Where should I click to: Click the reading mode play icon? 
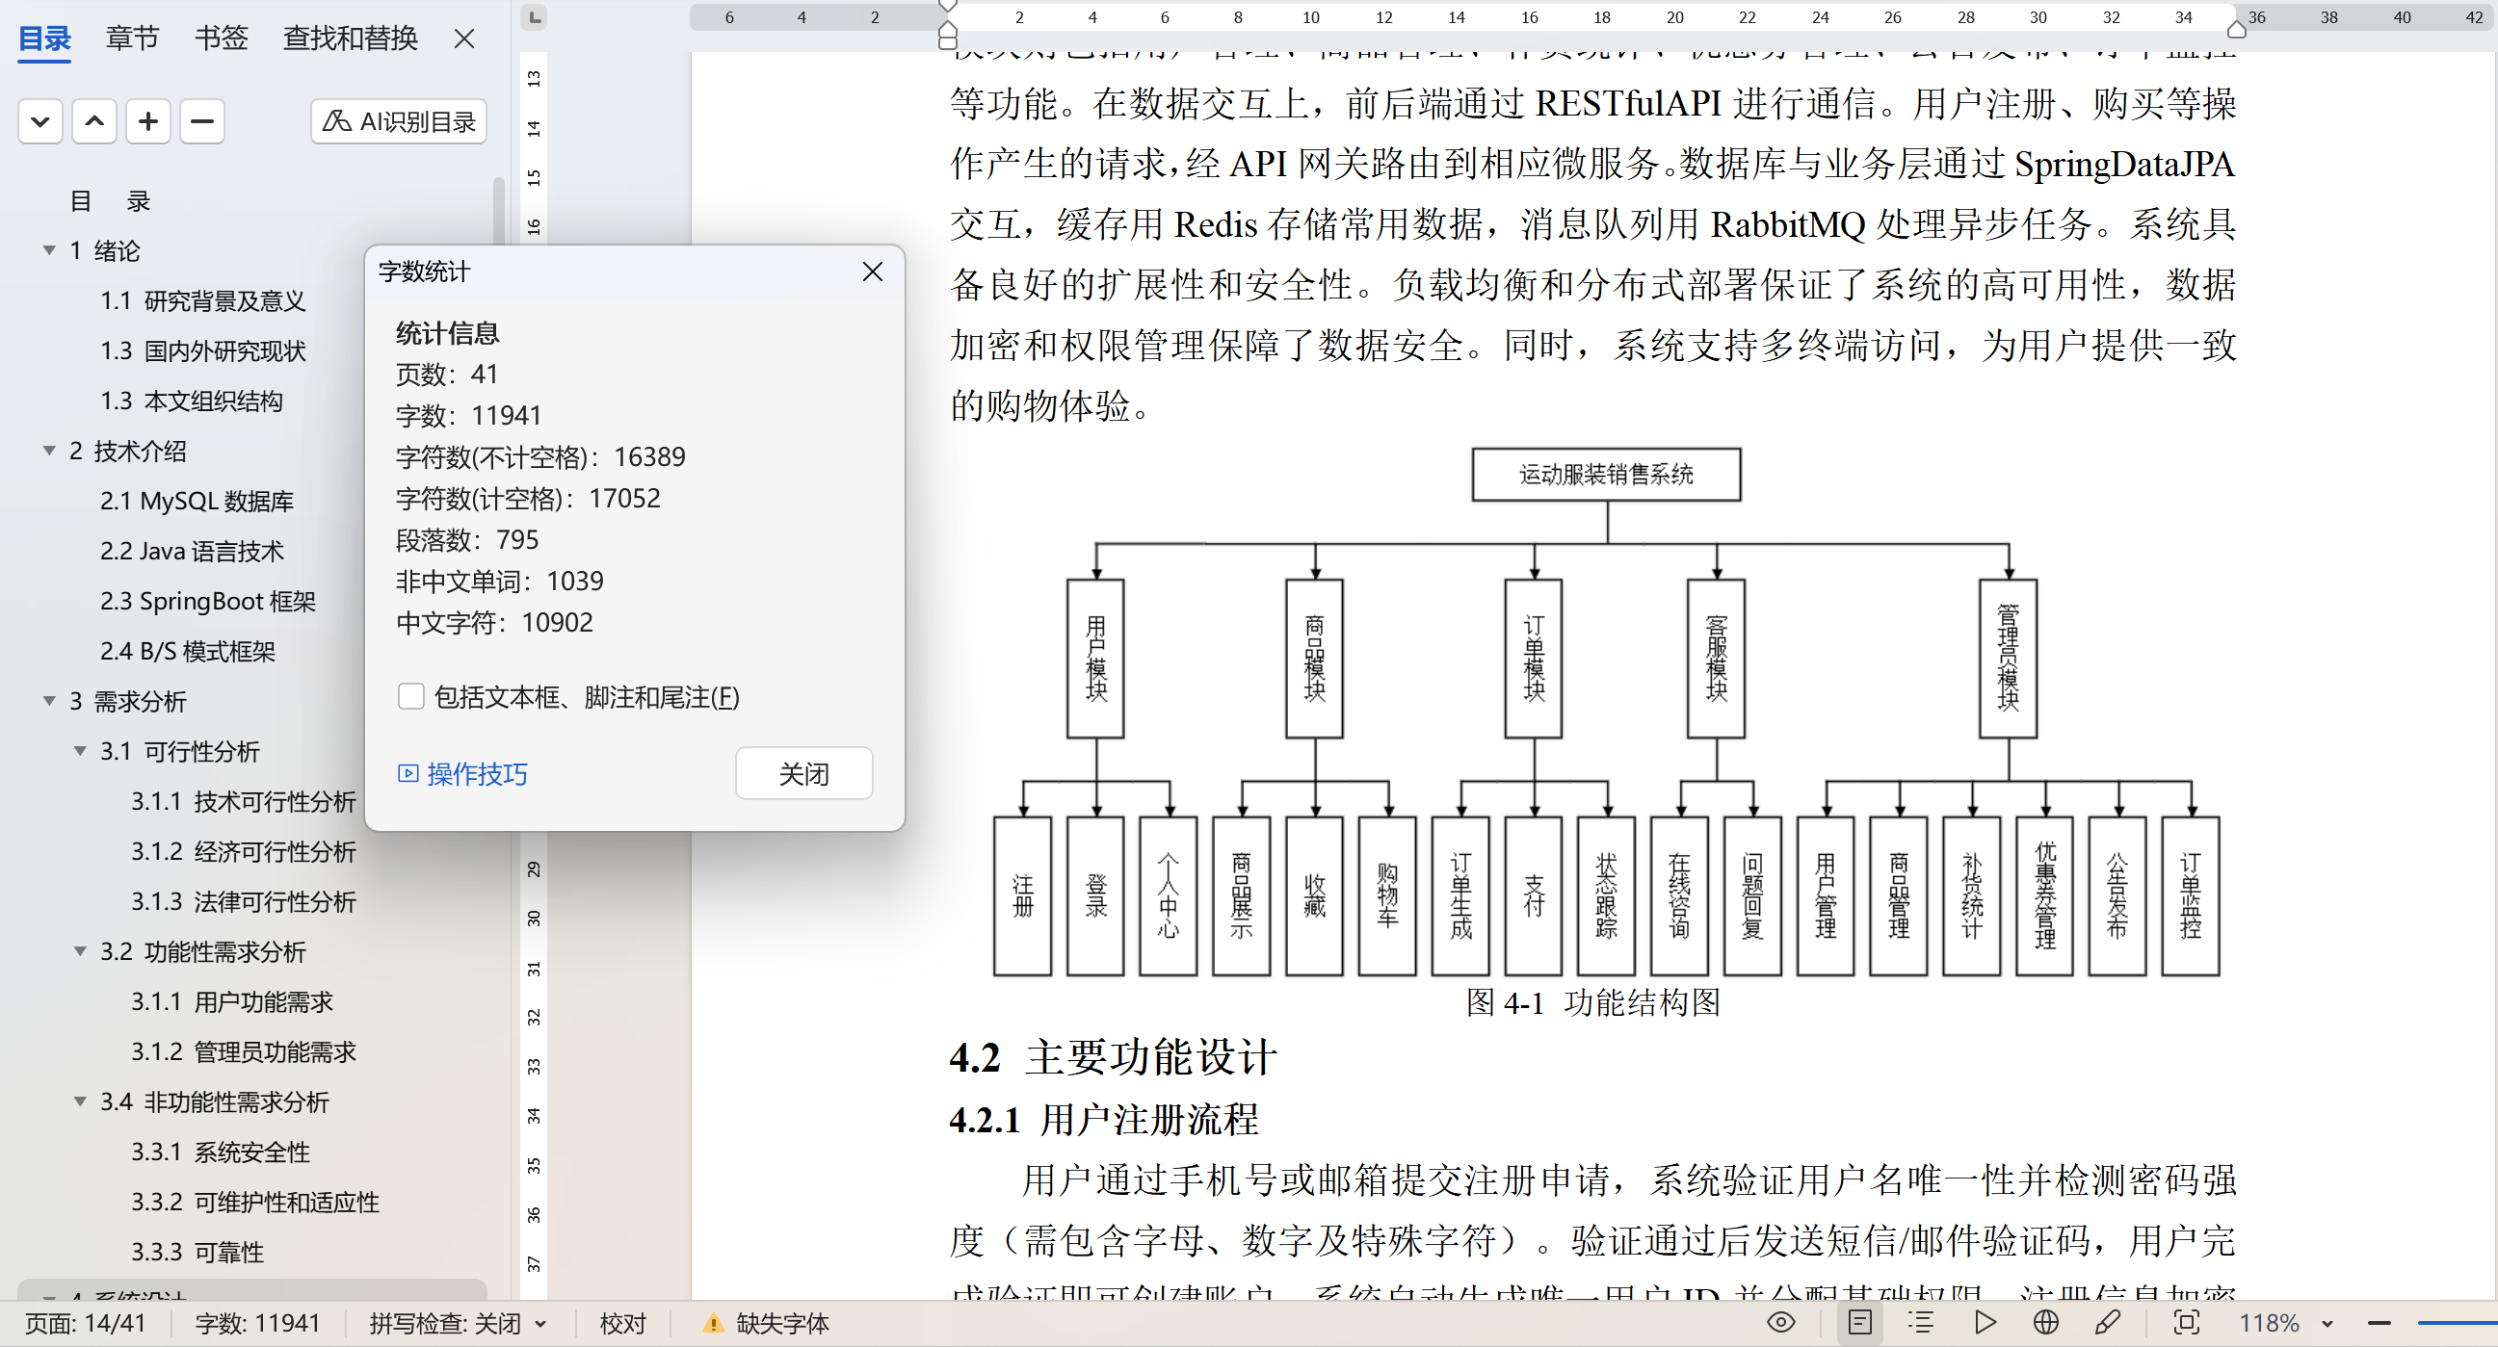tap(1985, 1323)
